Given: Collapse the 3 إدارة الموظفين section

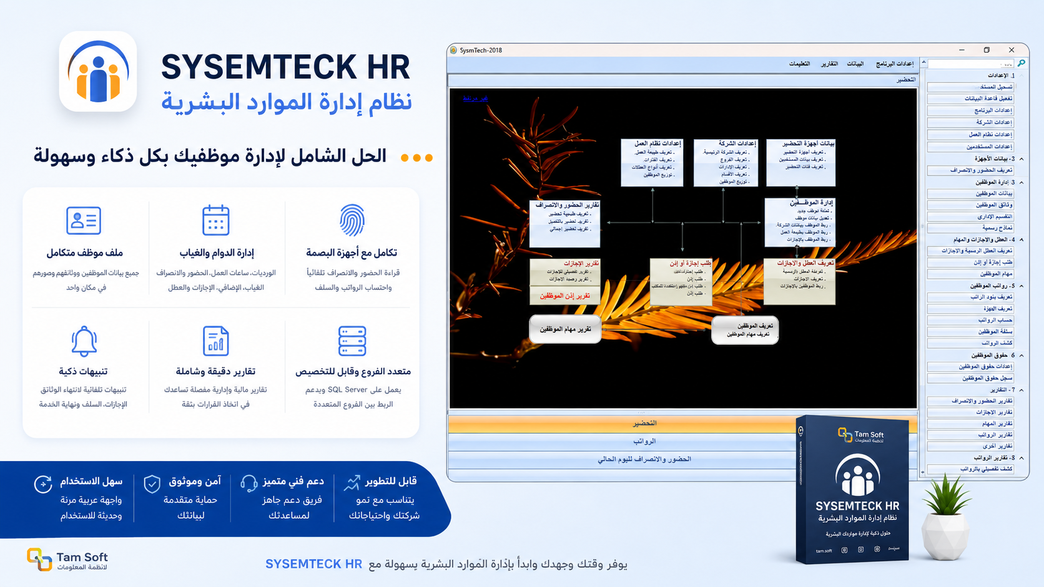Looking at the screenshot, I should 1022,183.
